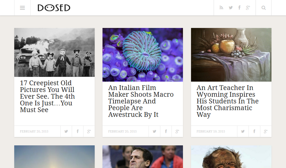Click the RSS feed icon in header
The height and width of the screenshot is (168, 286).
[221, 8]
